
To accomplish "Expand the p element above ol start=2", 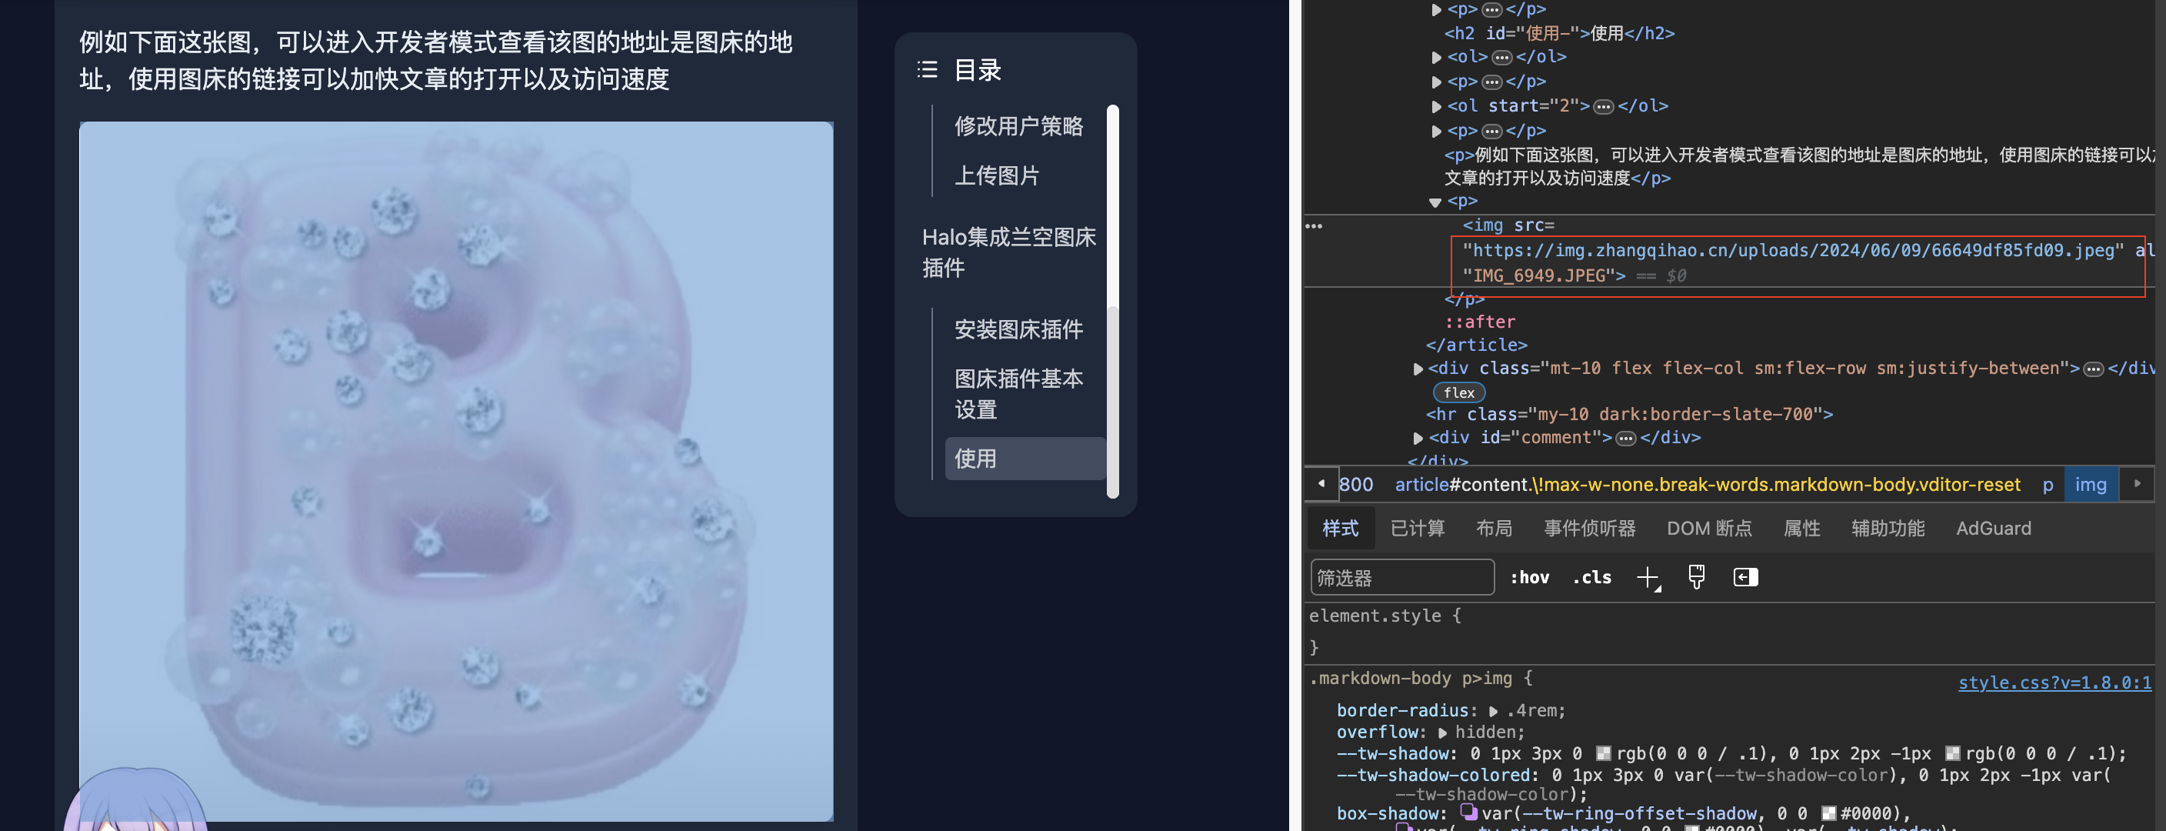I will pos(1436,82).
